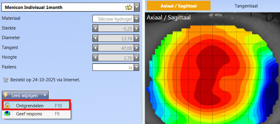Viewport: 280px width, 124px height.
Task: Decrease Sterkte with the left arrow
Action: [x=95, y=29]
